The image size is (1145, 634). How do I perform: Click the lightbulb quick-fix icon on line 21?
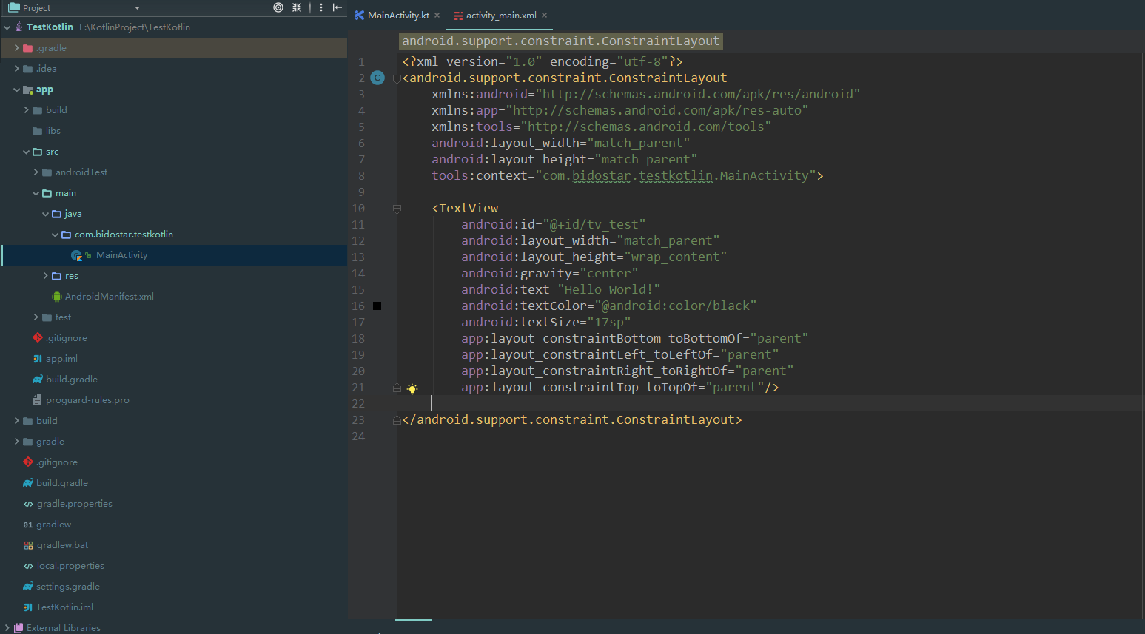click(412, 388)
